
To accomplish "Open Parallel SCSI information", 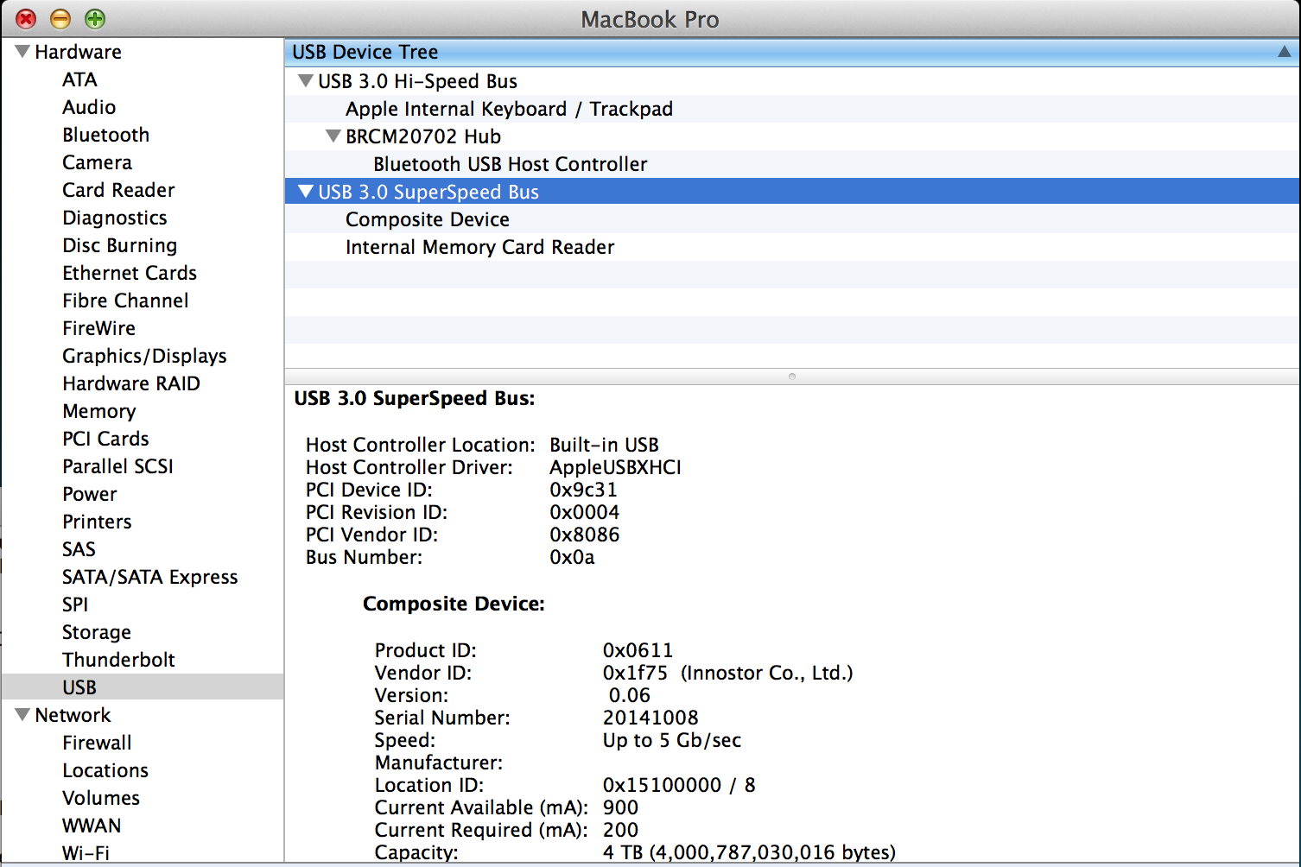I will [117, 466].
